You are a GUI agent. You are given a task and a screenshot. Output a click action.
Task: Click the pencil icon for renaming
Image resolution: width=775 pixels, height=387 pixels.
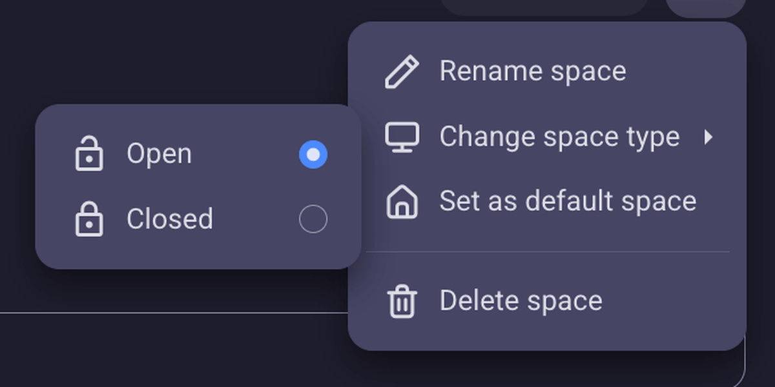(x=402, y=70)
